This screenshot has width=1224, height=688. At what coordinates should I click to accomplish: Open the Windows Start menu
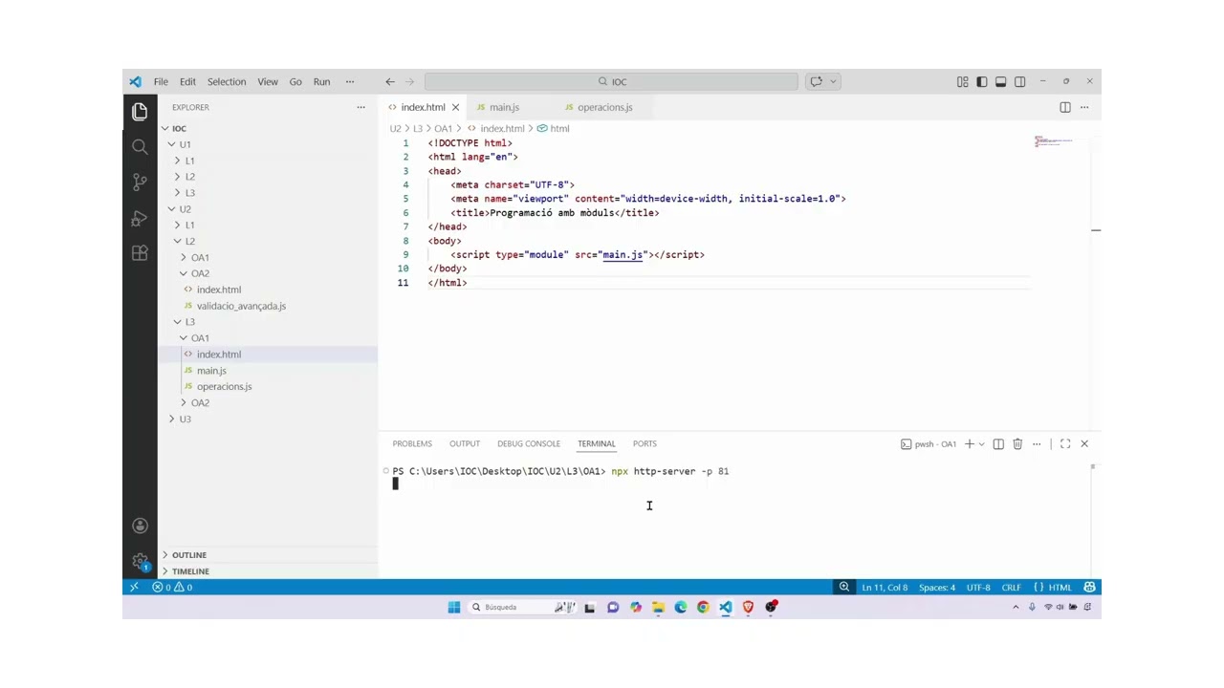click(x=454, y=607)
